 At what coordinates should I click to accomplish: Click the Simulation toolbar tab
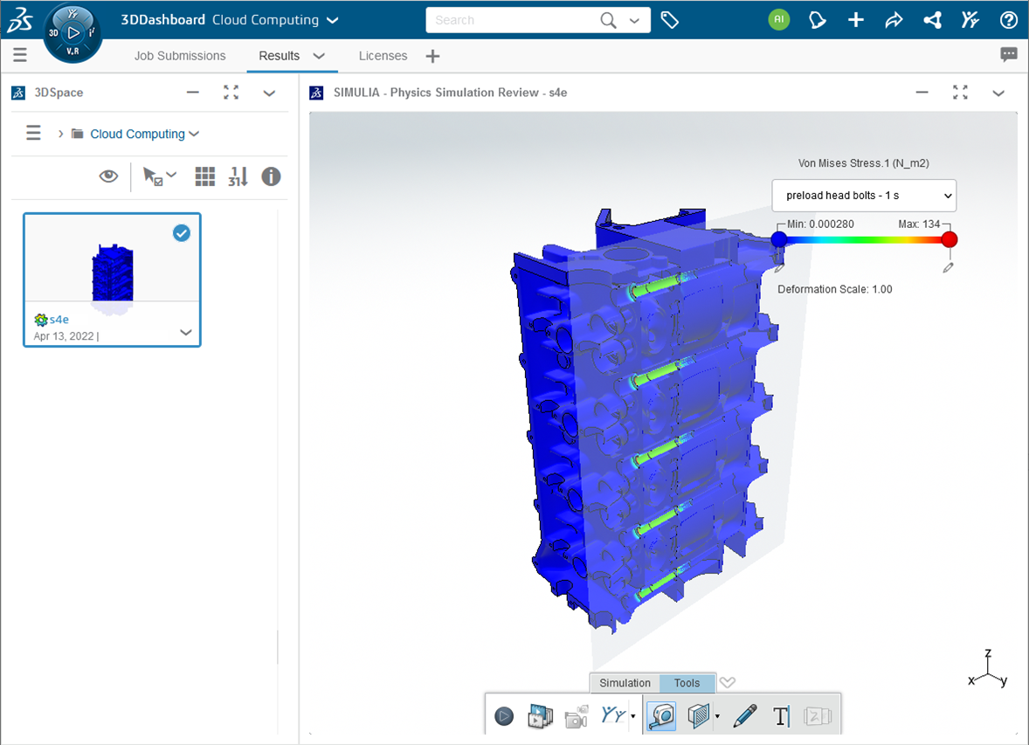pos(625,683)
